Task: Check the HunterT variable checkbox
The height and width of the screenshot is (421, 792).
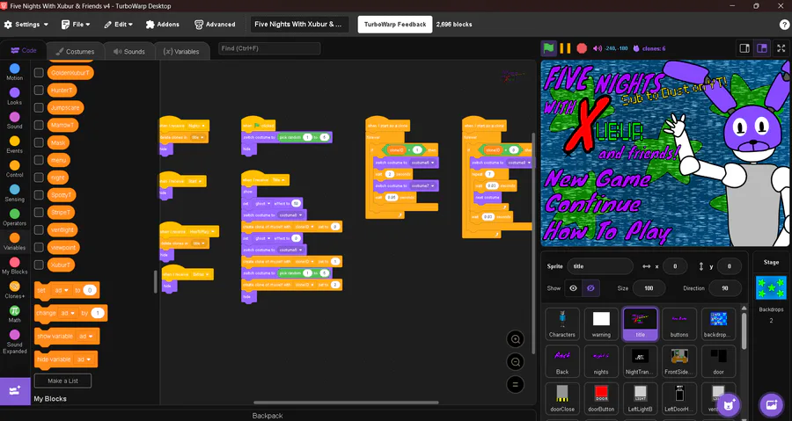Action: click(39, 91)
